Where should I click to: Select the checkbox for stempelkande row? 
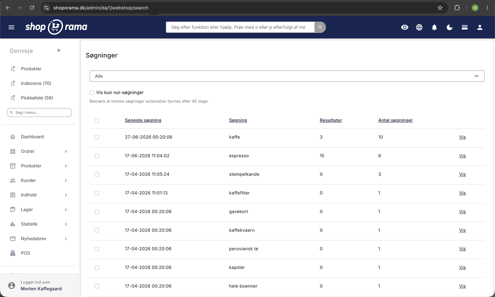97,174
